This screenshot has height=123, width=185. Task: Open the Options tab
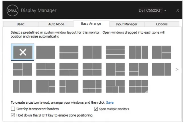coord(162,24)
